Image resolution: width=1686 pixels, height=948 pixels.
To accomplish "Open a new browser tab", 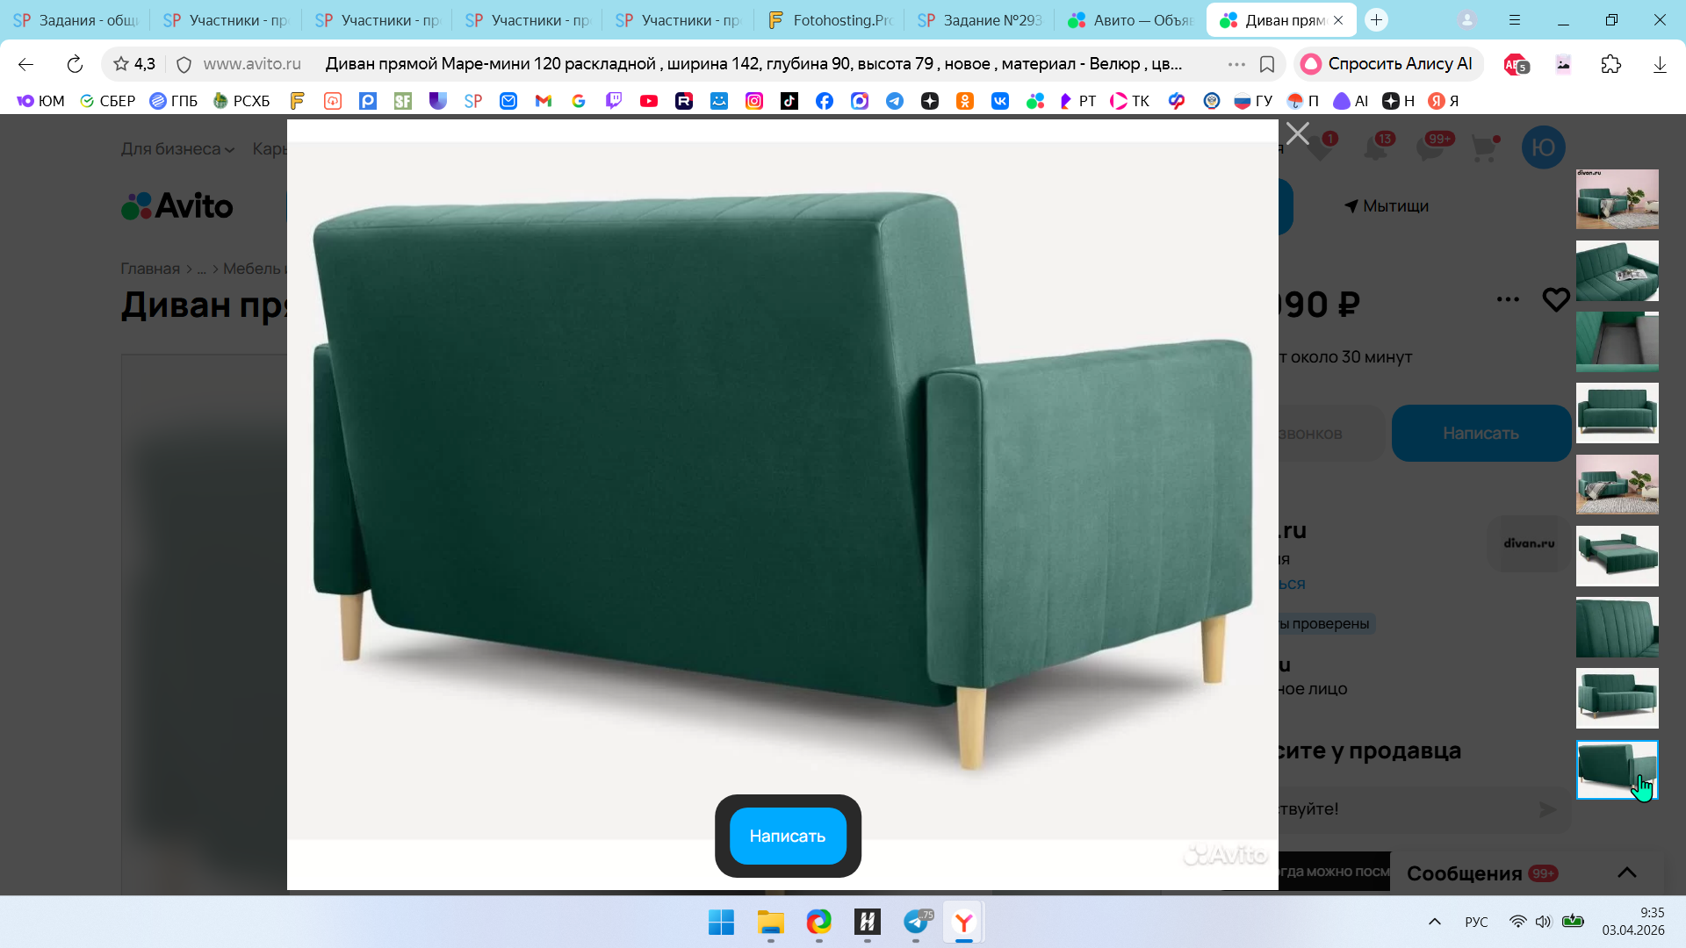I will [x=1376, y=20].
